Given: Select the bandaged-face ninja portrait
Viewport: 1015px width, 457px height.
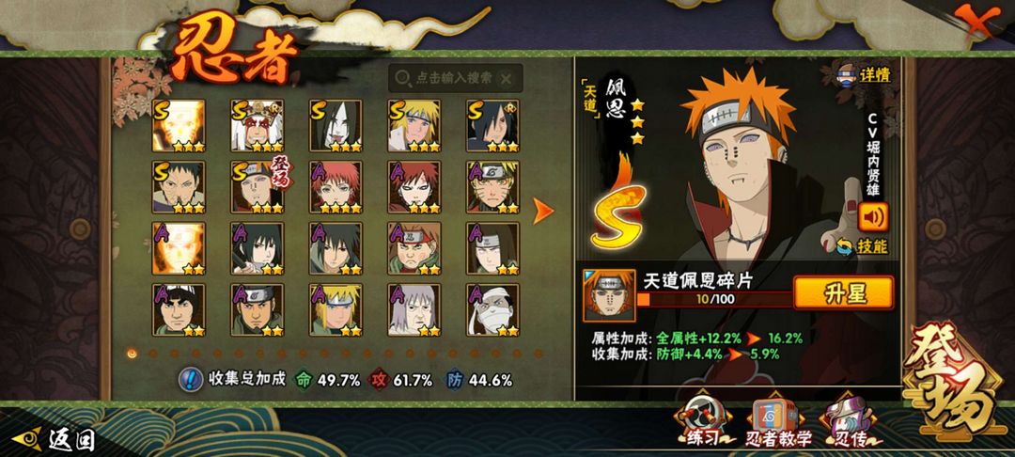Looking at the screenshot, I should coord(492,309).
